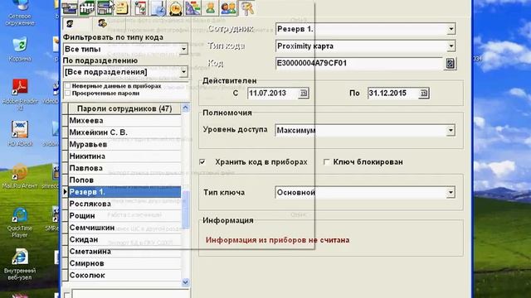
Task: Select Скидан in the list
Action: point(124,239)
